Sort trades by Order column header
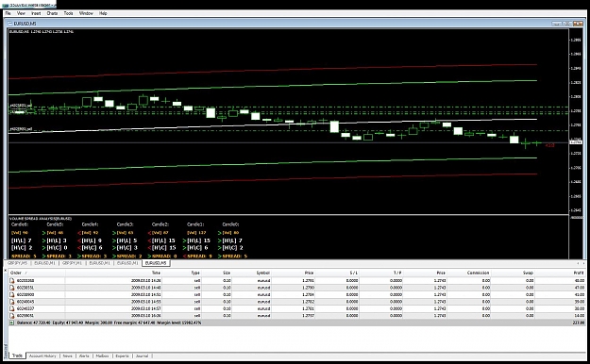Screen dimensions: 590x364 37,273
